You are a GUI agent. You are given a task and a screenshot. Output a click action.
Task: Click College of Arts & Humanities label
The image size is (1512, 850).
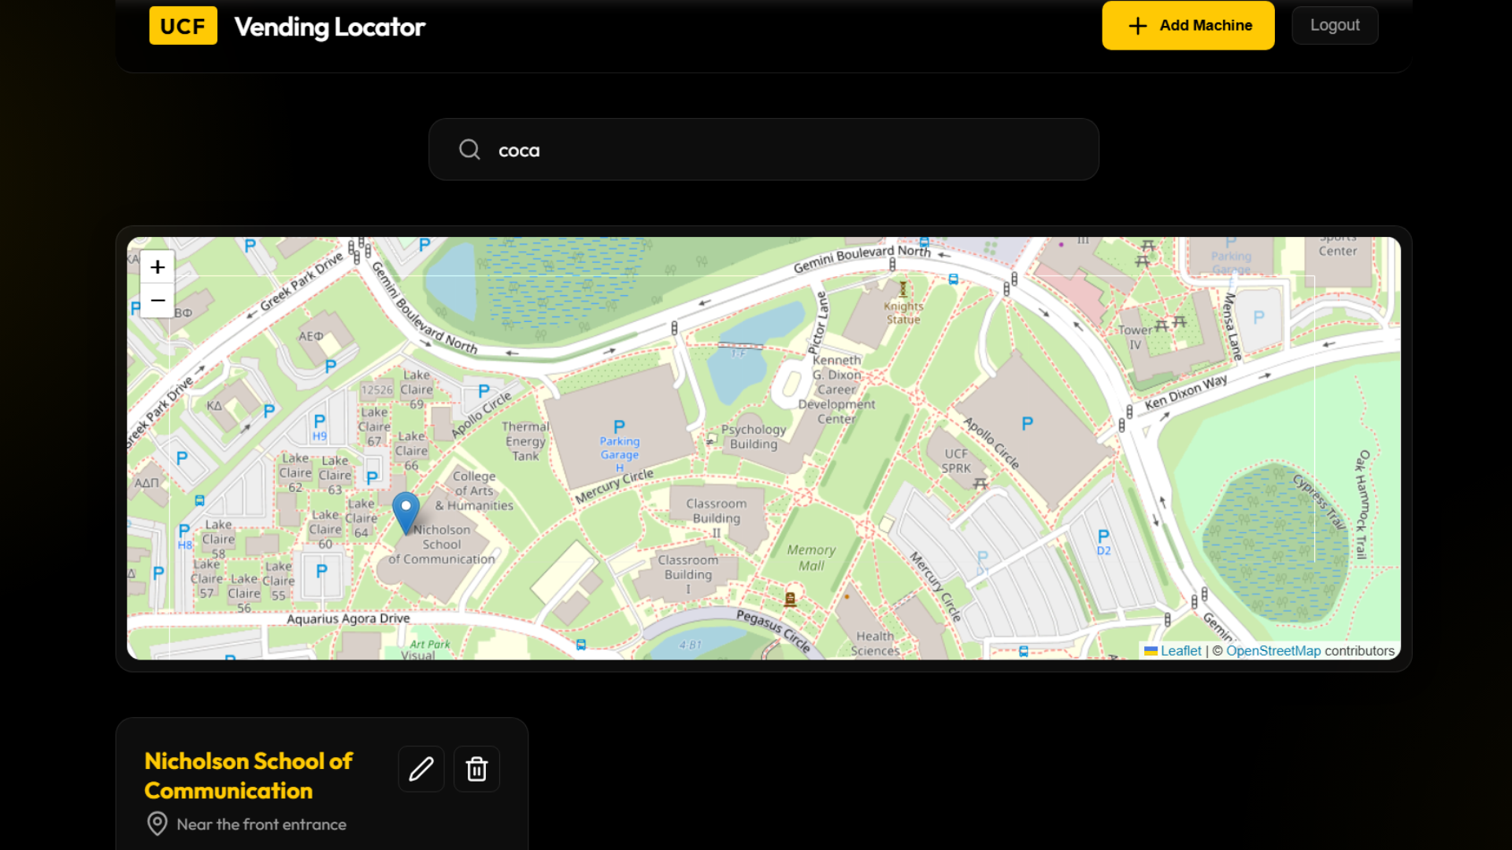pos(474,490)
